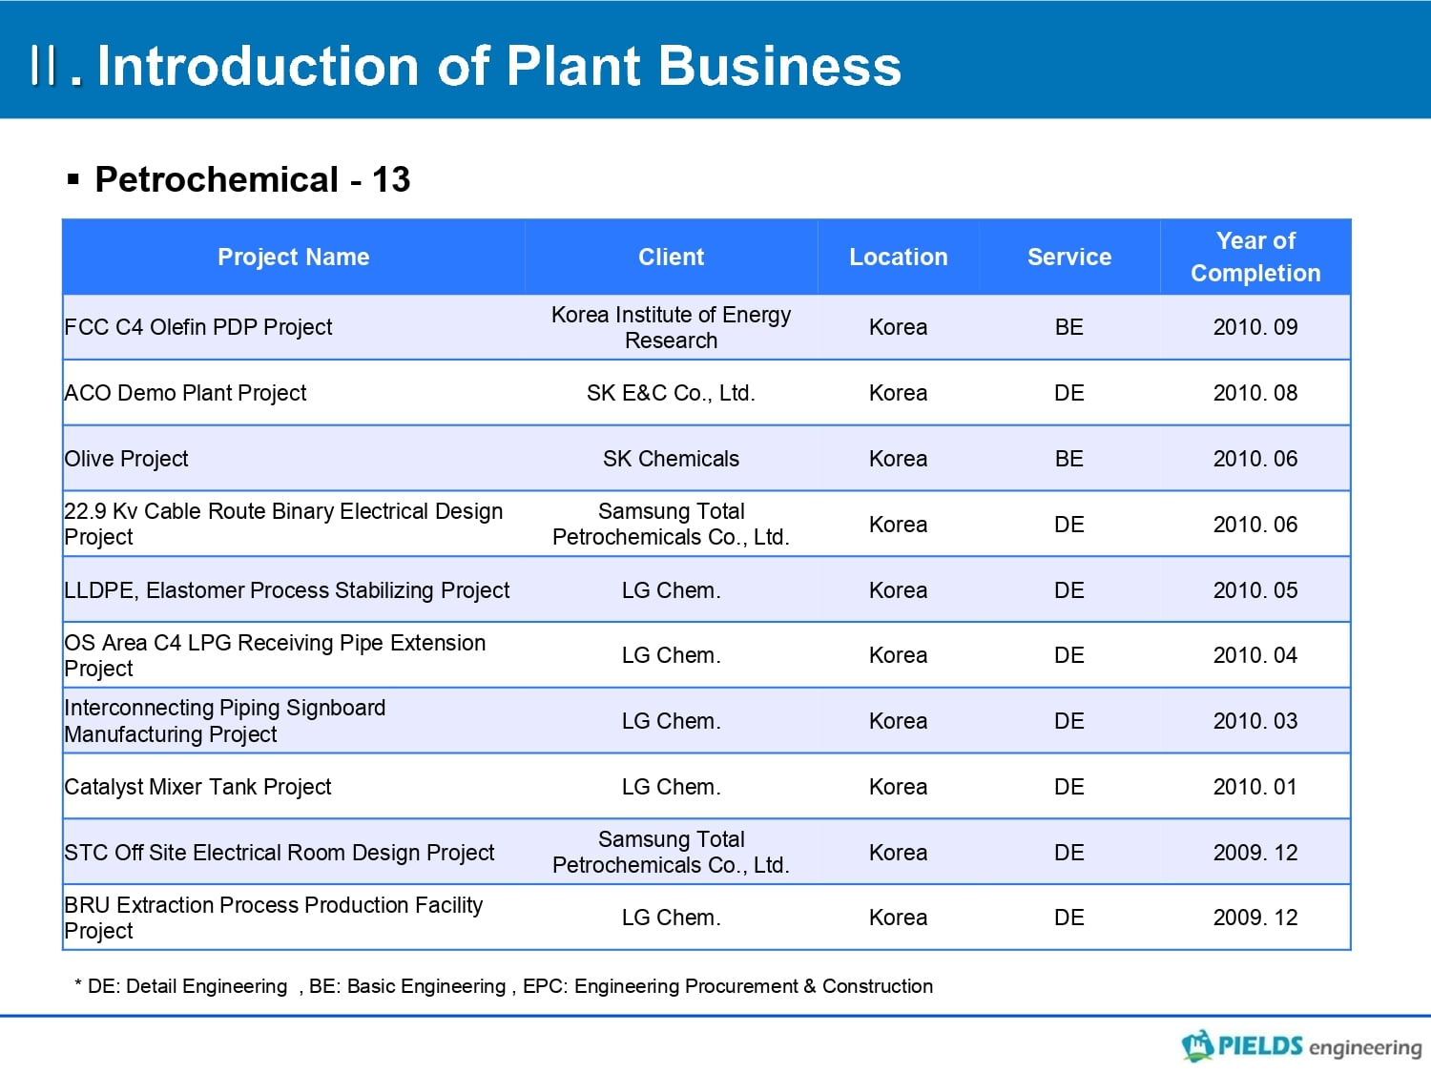This screenshot has width=1431, height=1073.
Task: Click 'EPC: Engineering Procurement & Construction' footnote
Action: [728, 986]
